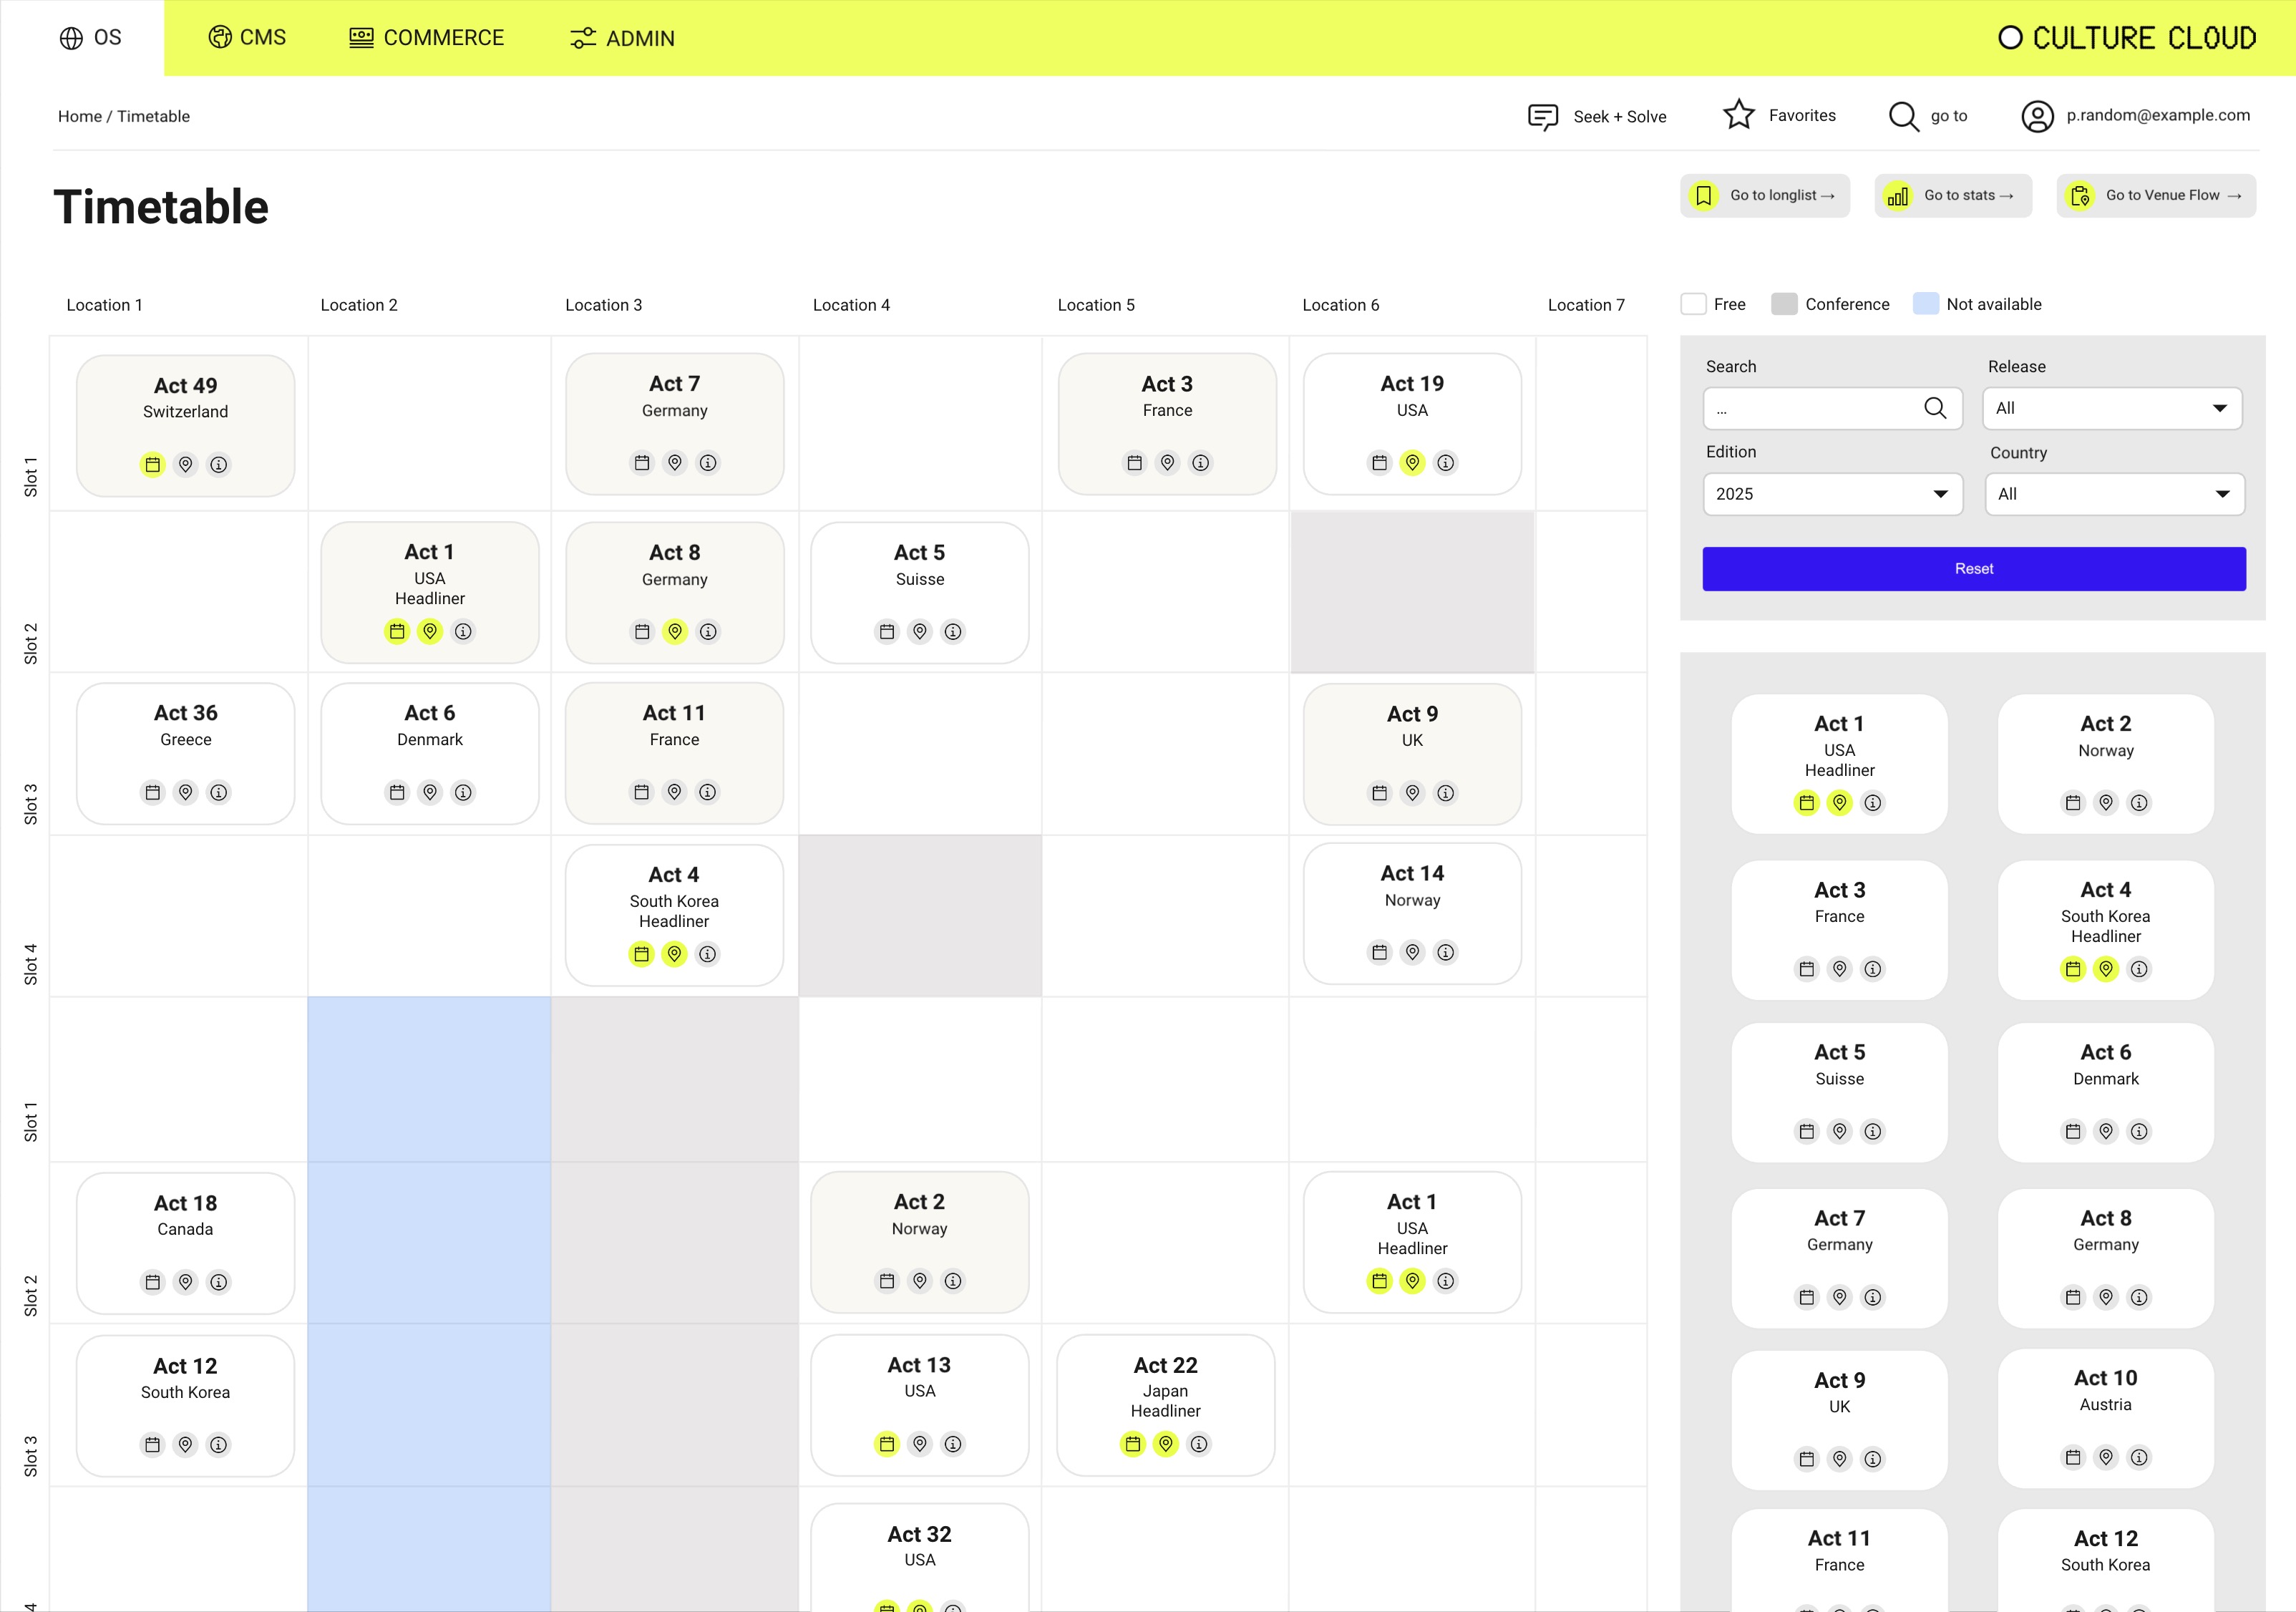Toggle the Free legend checkbox
This screenshot has height=1612, width=2296.
1693,304
